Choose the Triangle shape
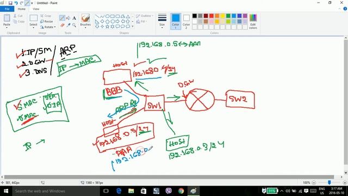 128,16
